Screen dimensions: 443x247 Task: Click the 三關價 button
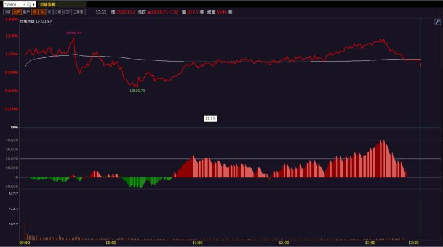pyautogui.click(x=78, y=11)
